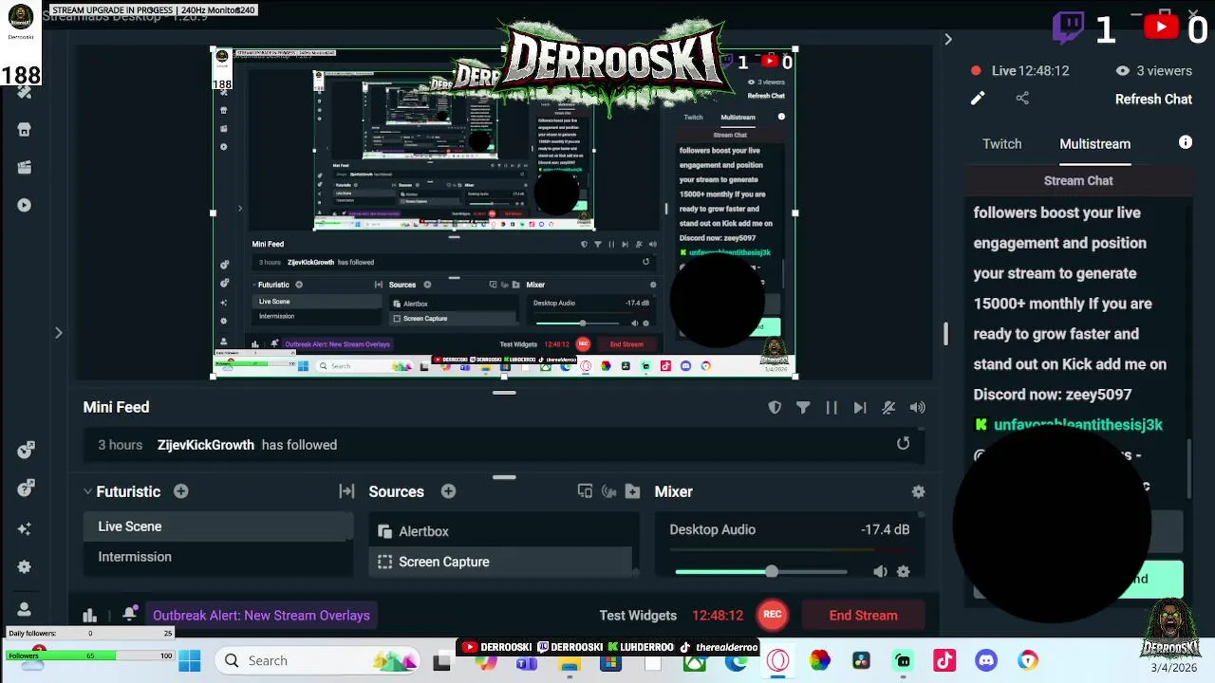Open the sidebar play-circle recordings icon

[x=25, y=205]
